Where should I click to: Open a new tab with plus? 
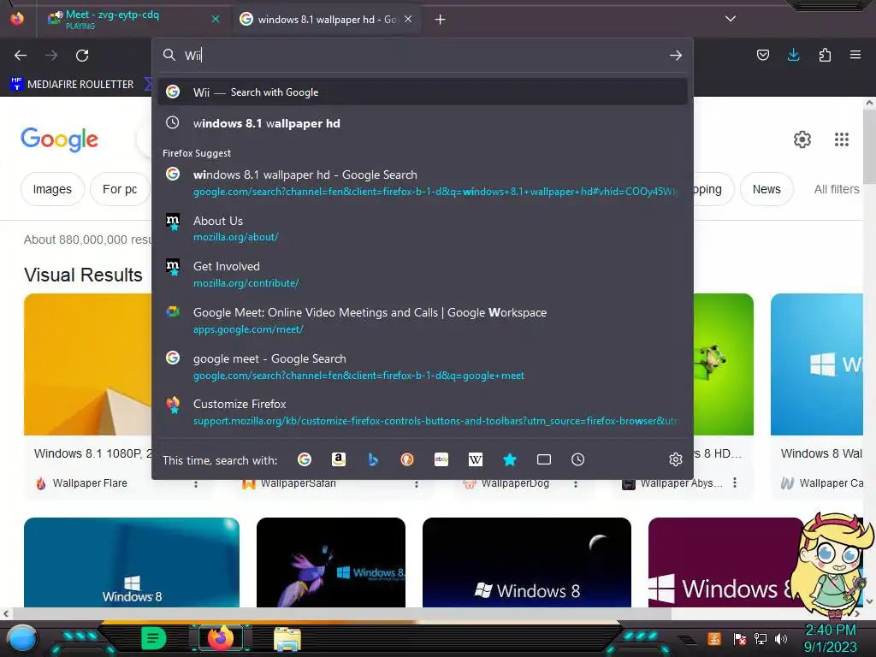pyautogui.click(x=441, y=20)
